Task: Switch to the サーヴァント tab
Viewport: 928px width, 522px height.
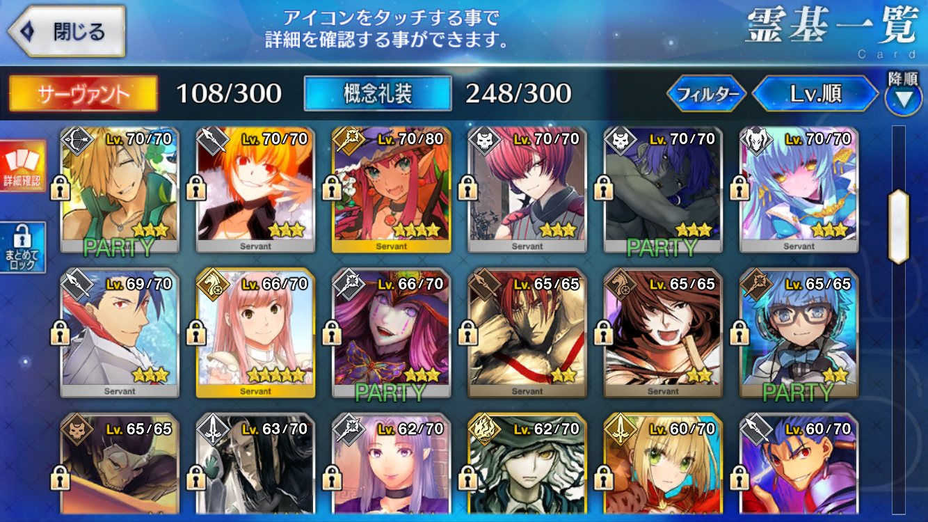Action: pos(83,94)
